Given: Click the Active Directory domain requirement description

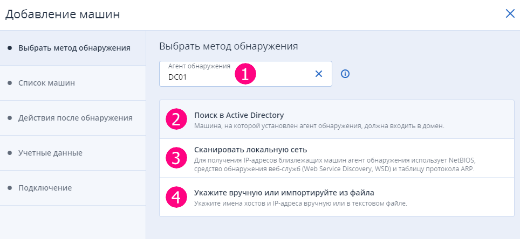Looking at the screenshot, I should [319, 126].
